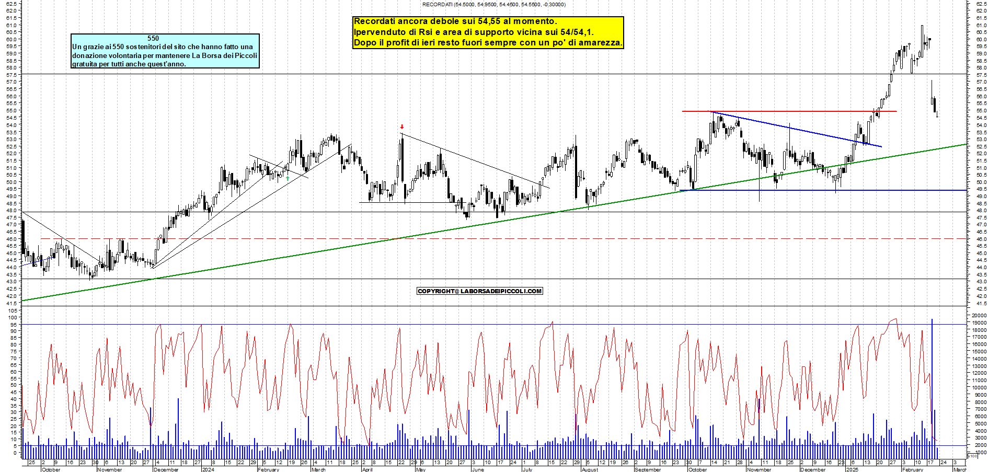Click the small red down arrow marker above the May peak
This screenshot has width=988, height=472.
tap(402, 127)
